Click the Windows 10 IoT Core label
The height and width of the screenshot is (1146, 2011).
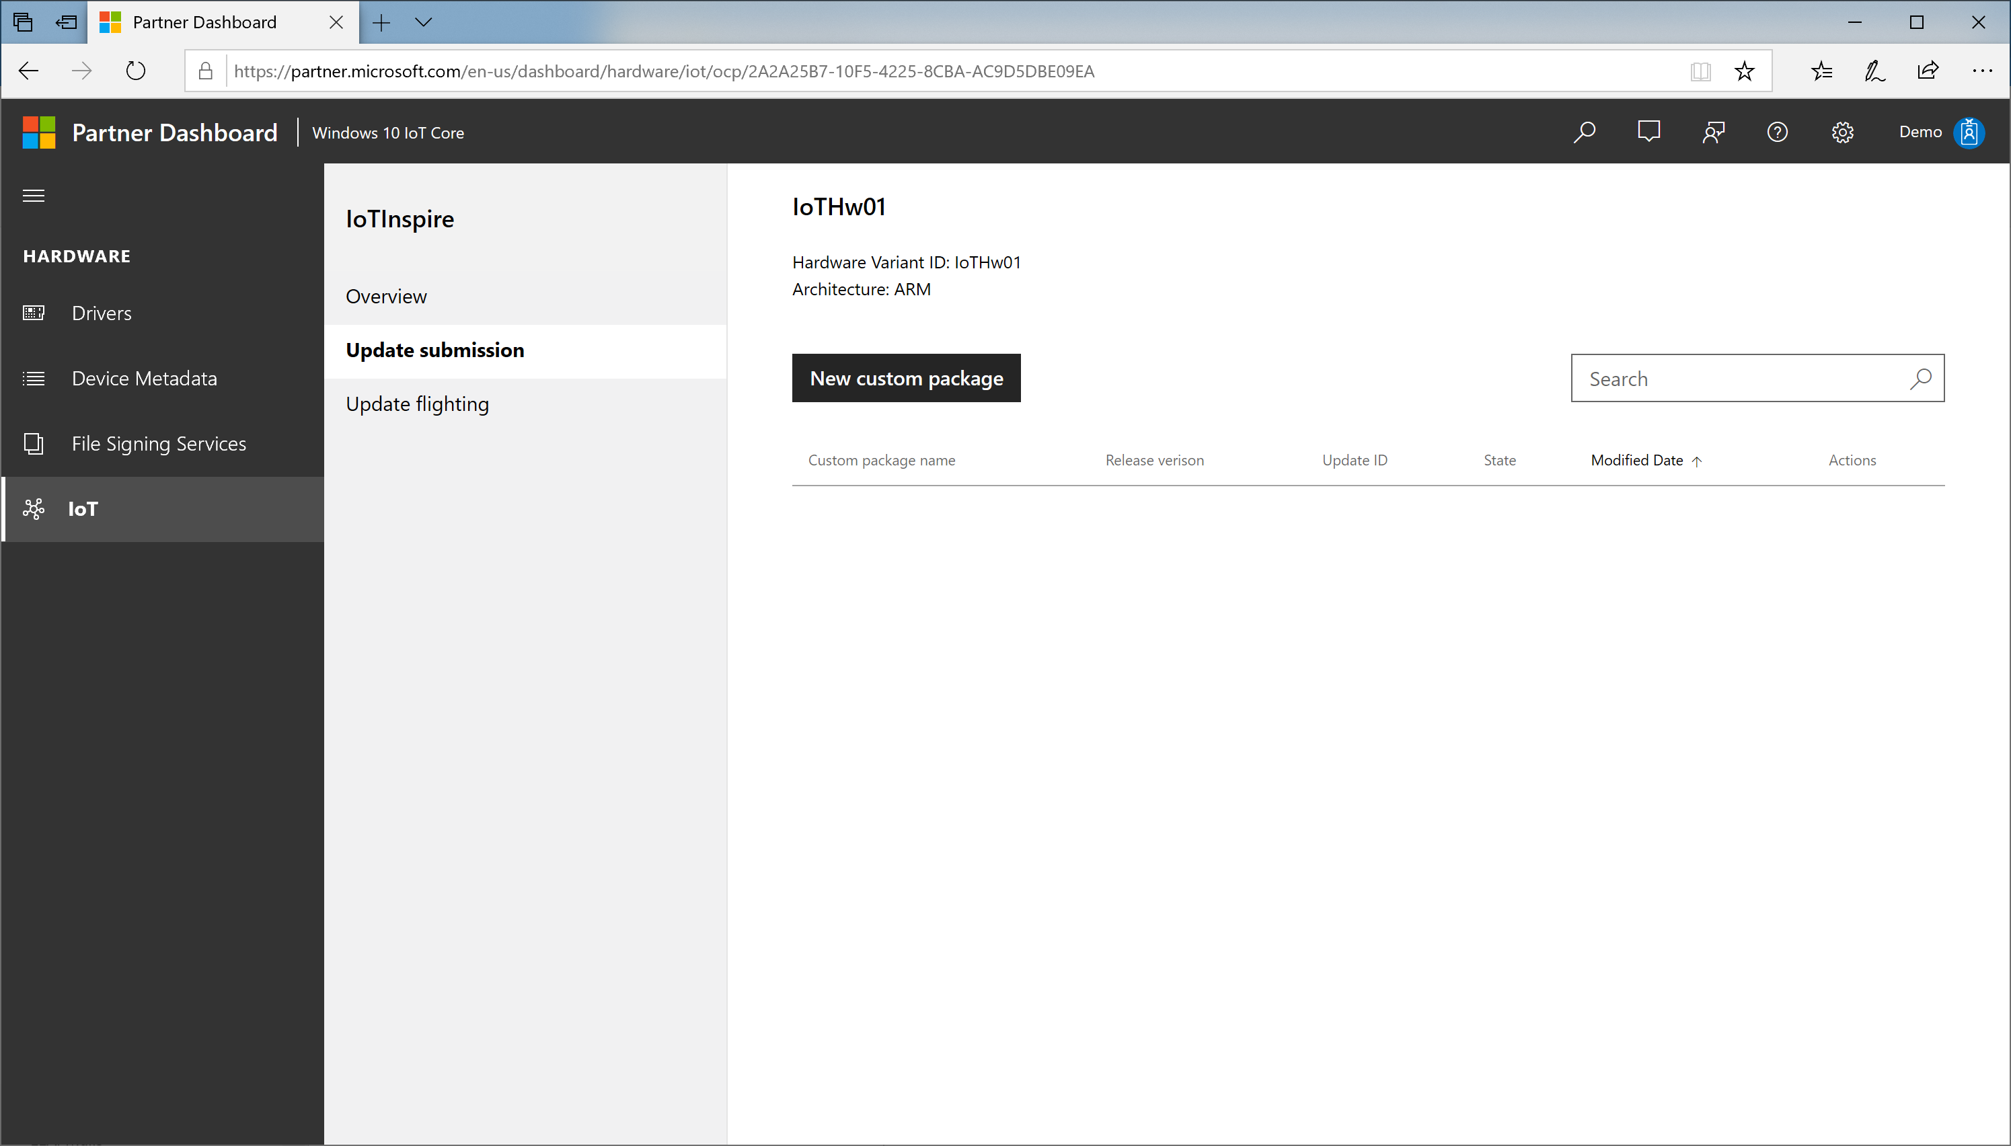(388, 131)
